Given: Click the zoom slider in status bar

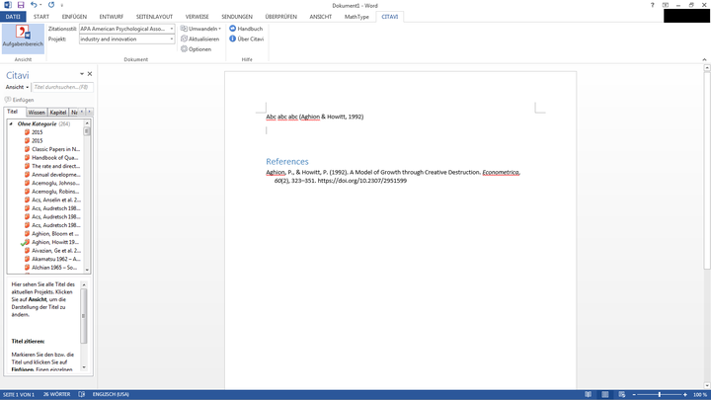Looking at the screenshot, I should (x=658, y=394).
